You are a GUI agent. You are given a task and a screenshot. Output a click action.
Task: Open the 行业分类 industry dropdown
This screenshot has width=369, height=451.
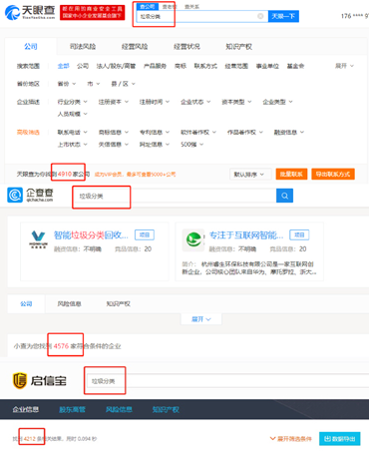pos(72,102)
